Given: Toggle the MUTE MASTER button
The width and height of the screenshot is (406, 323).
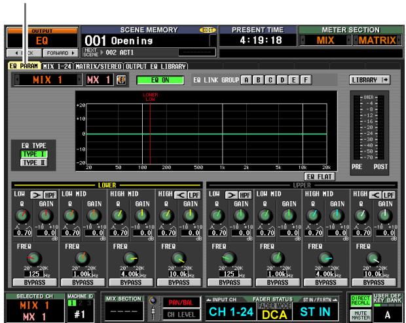Looking at the screenshot, I should pos(360,315).
